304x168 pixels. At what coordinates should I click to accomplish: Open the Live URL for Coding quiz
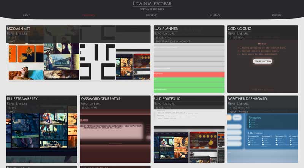(x=243, y=33)
